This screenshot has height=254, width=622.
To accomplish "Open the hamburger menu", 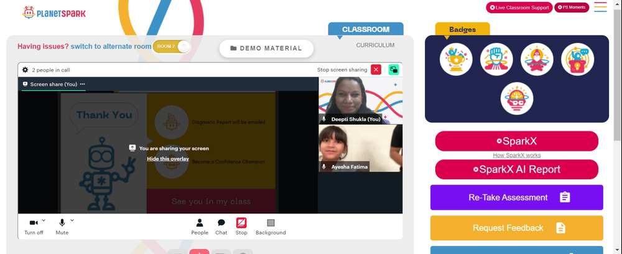I will coord(600,7).
